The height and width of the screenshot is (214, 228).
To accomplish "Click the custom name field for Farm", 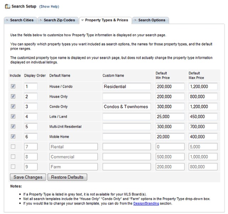I will 127,167.
